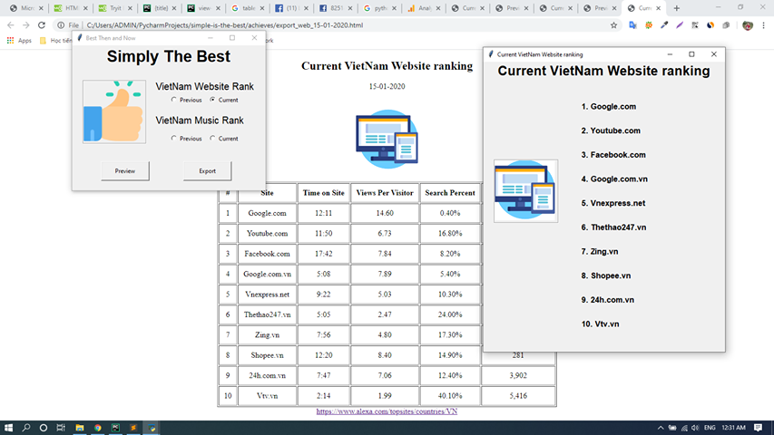Click the thumbs-up image in Best Then and Now
The width and height of the screenshot is (774, 435).
pyautogui.click(x=114, y=112)
